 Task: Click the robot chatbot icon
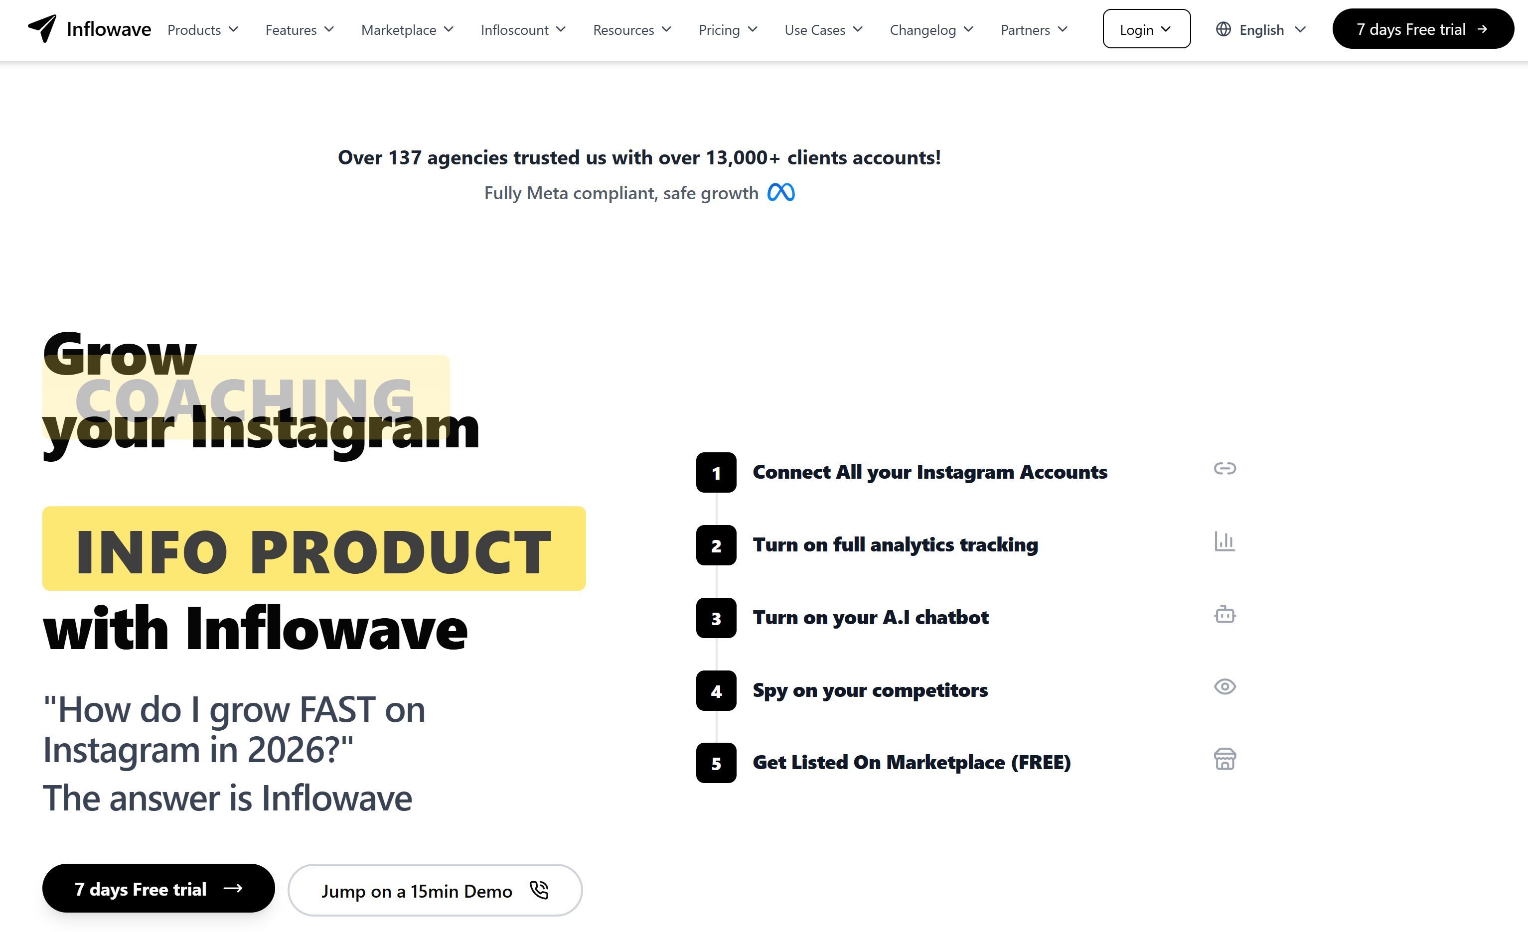1225,614
